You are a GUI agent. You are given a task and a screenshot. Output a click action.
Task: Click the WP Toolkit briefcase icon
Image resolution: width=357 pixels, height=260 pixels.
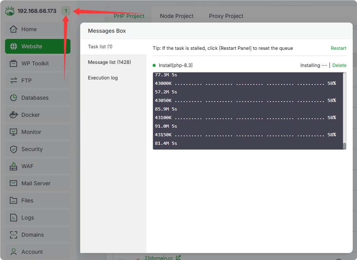click(14, 63)
